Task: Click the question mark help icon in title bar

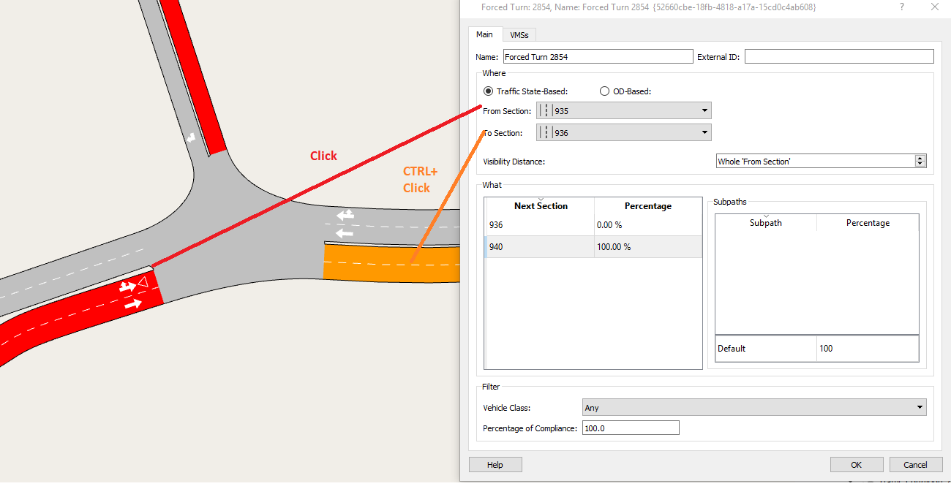Action: (x=901, y=7)
